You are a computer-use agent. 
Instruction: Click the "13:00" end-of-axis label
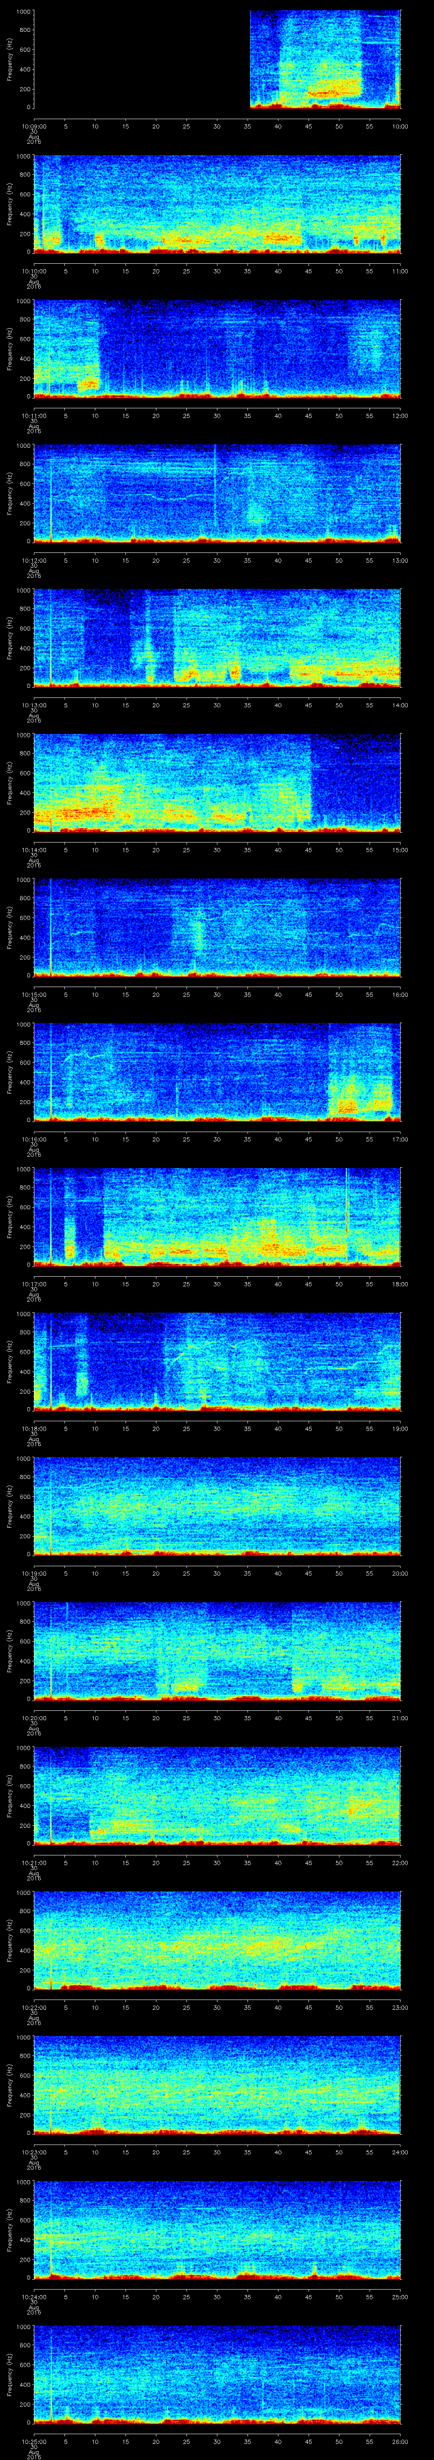pos(401,561)
